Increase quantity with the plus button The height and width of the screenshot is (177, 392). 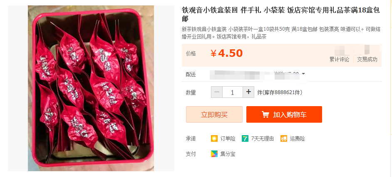coord(248,92)
